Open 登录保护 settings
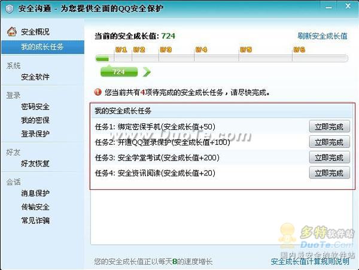This screenshot has height=270, width=359. tap(35, 134)
